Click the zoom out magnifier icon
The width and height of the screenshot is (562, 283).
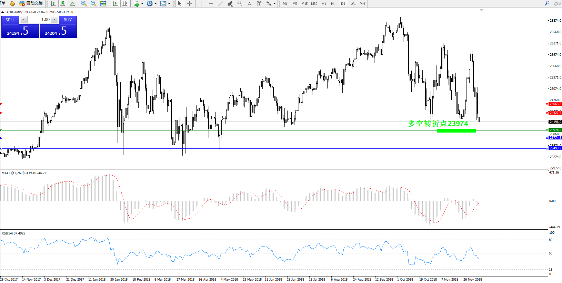(x=93, y=4)
